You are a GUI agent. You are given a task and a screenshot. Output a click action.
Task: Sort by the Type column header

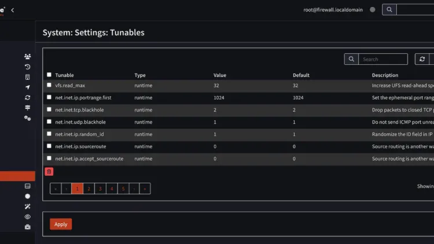[x=140, y=75]
